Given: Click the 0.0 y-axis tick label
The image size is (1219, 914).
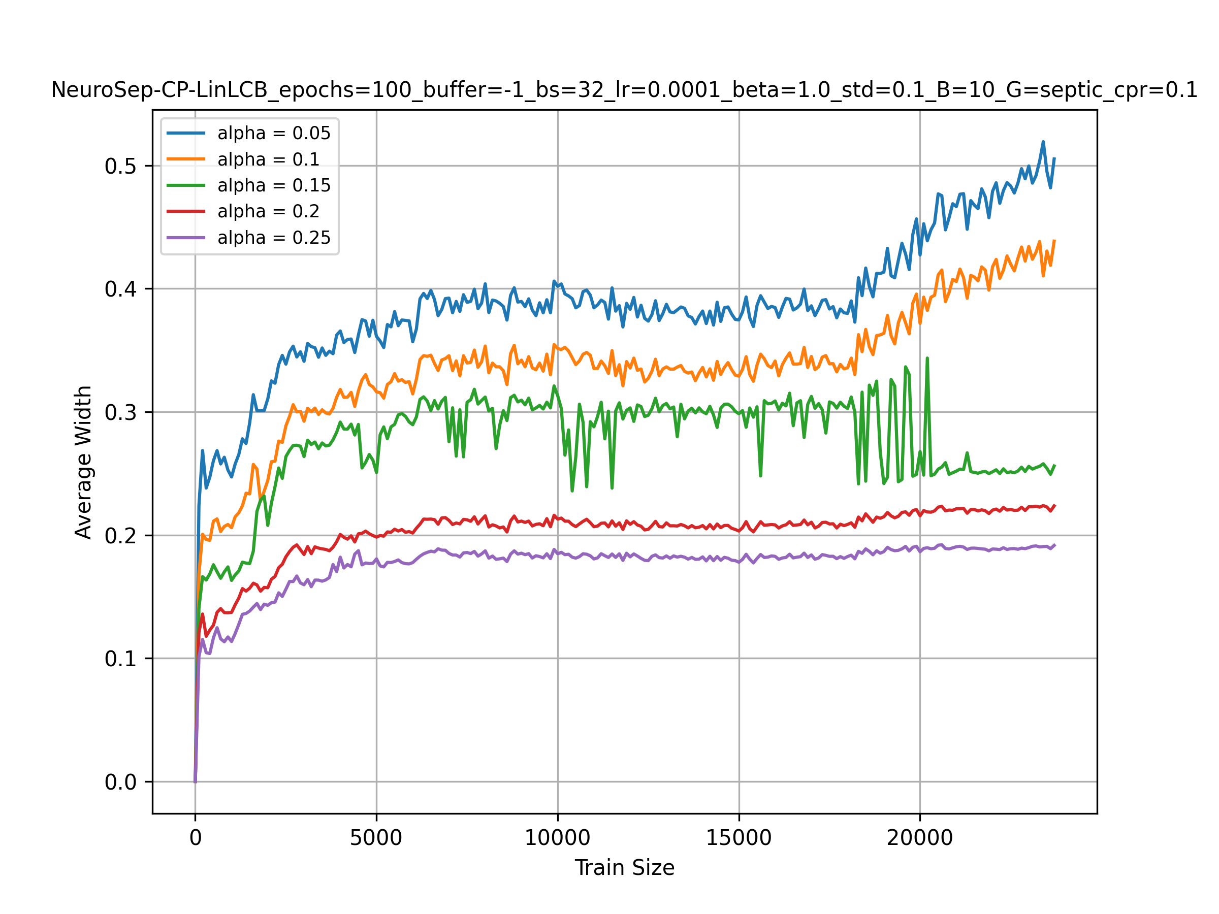Looking at the screenshot, I should 121,782.
